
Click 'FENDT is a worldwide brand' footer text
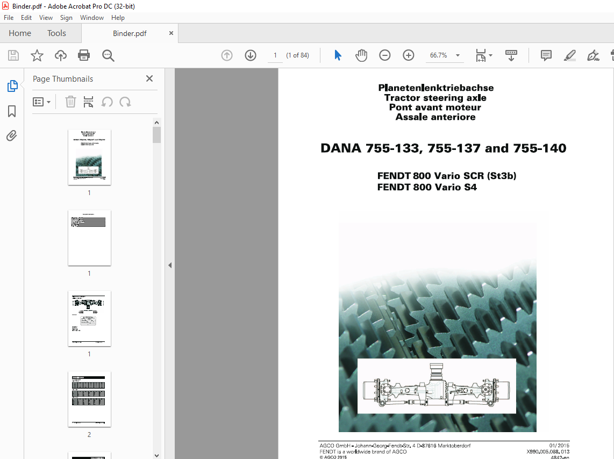point(363,451)
